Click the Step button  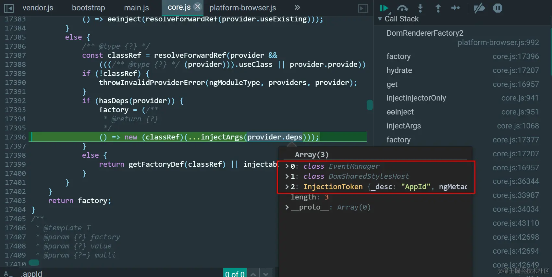(456, 8)
